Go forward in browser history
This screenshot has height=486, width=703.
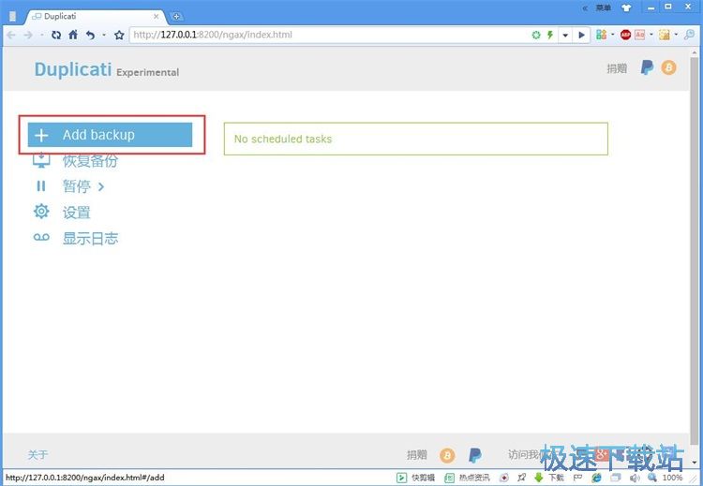(x=28, y=35)
